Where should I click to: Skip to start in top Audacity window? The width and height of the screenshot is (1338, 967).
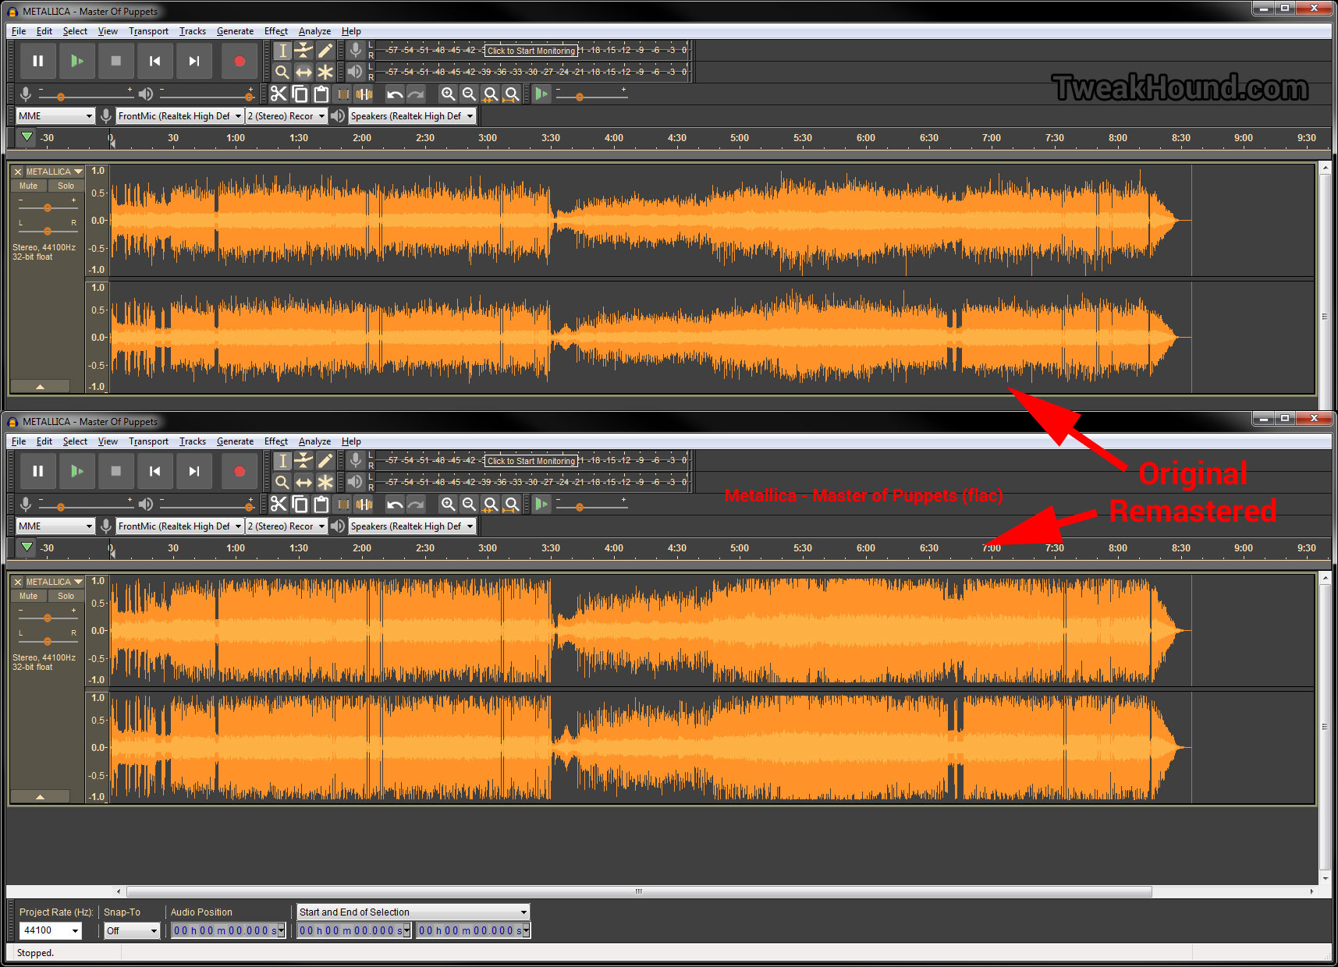point(154,61)
